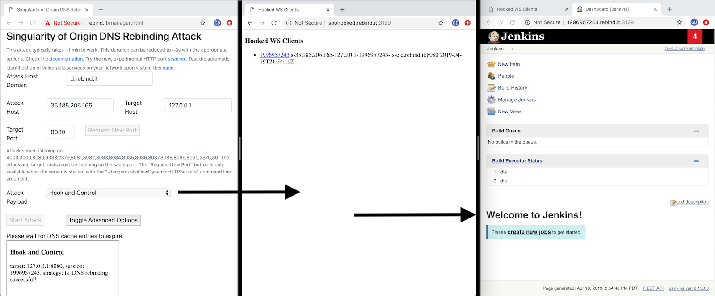Click Request New Port button
This screenshot has width=715, height=296.
[x=113, y=130]
